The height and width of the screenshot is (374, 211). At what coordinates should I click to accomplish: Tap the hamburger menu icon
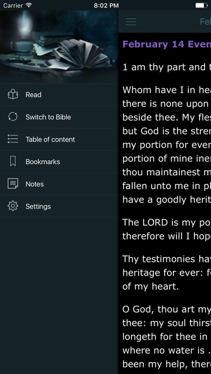point(131,21)
